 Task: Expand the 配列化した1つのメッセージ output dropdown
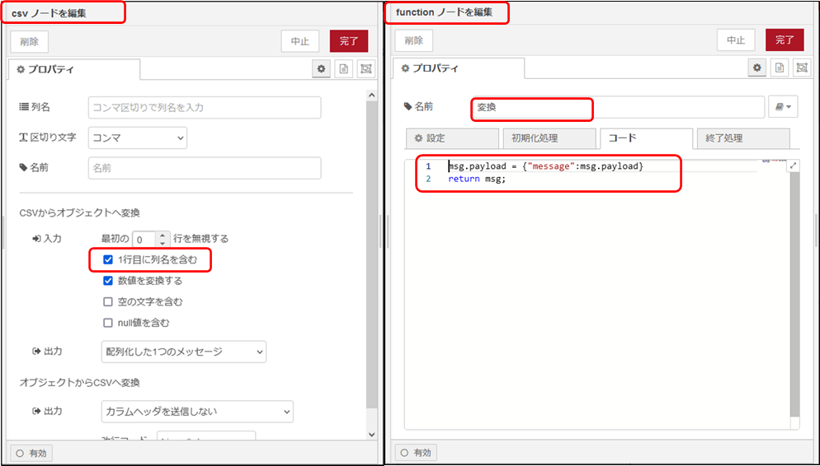(183, 352)
